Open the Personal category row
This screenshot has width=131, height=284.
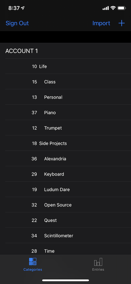(68, 97)
